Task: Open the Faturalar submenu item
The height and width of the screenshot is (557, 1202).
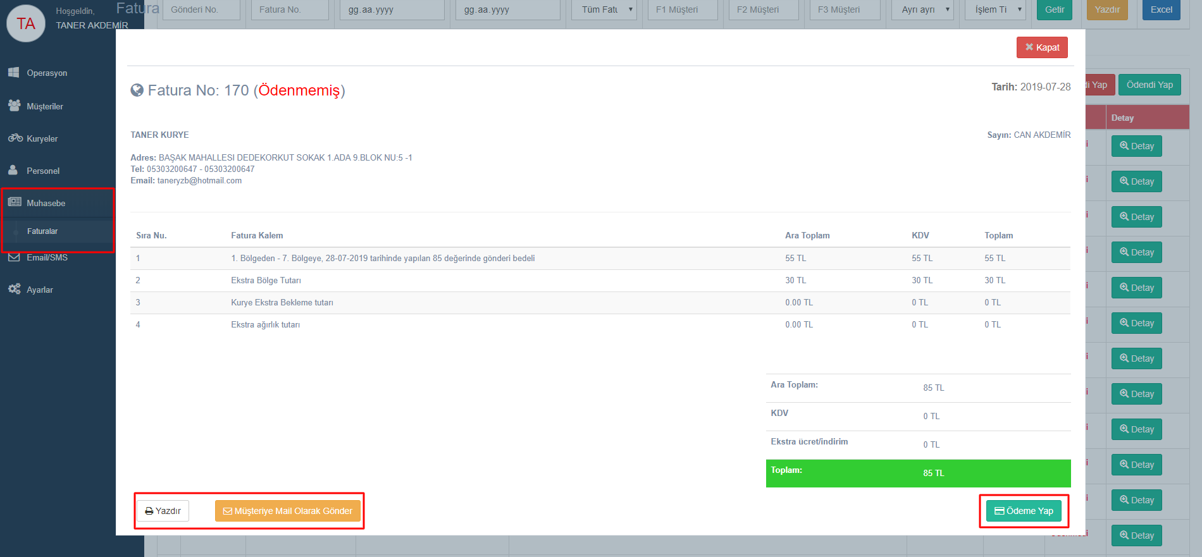Action: point(42,231)
